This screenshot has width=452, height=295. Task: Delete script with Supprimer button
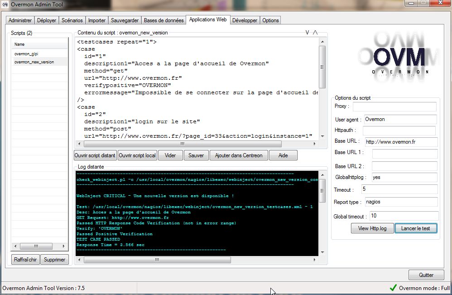coord(54,260)
